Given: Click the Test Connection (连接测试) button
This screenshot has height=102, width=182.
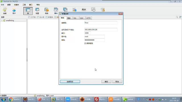Looking at the screenshot, I should [x=70, y=82].
